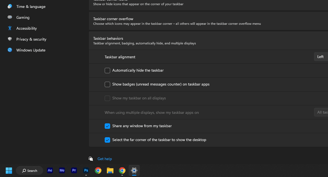This screenshot has height=177, width=328.
Task: Launch Adobe Media Encoder taskbar icon
Action: (62, 170)
